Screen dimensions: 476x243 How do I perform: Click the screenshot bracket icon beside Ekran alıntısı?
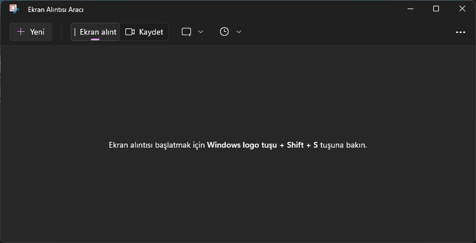coord(75,32)
